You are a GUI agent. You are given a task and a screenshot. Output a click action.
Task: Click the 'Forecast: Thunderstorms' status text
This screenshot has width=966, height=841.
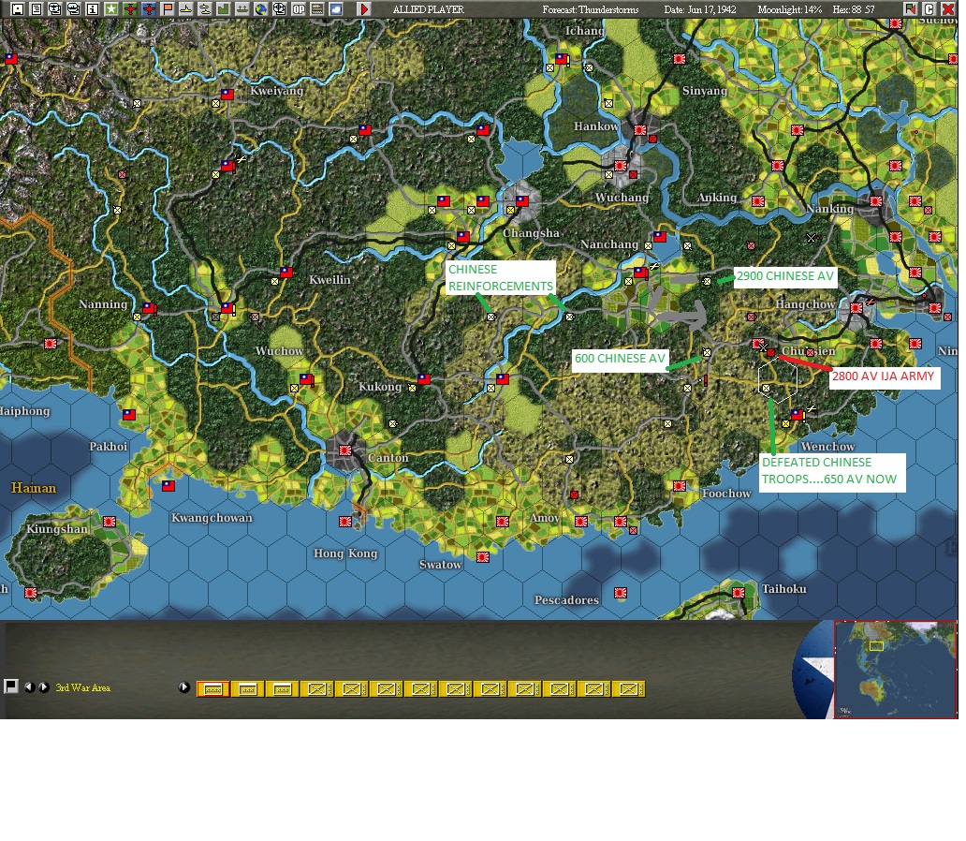[591, 9]
